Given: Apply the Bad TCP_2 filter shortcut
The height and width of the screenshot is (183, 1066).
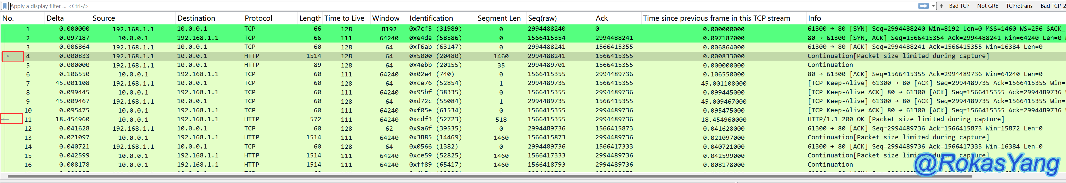Looking at the screenshot, I should tap(1052, 6).
